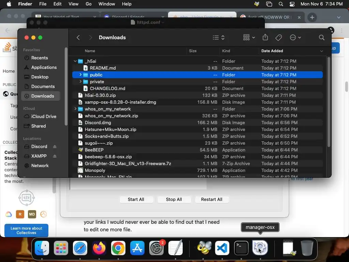Collapse the _h5ai folder disclosure triangle
Viewport: 349px width, 262px height.
pos(75,61)
